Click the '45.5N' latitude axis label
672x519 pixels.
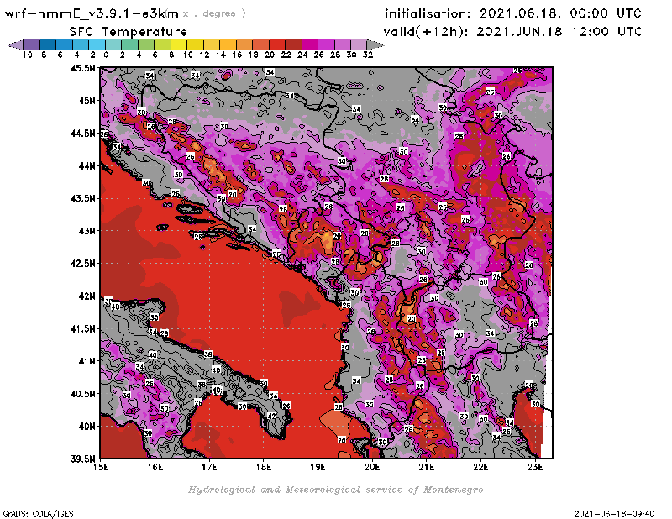(82, 68)
